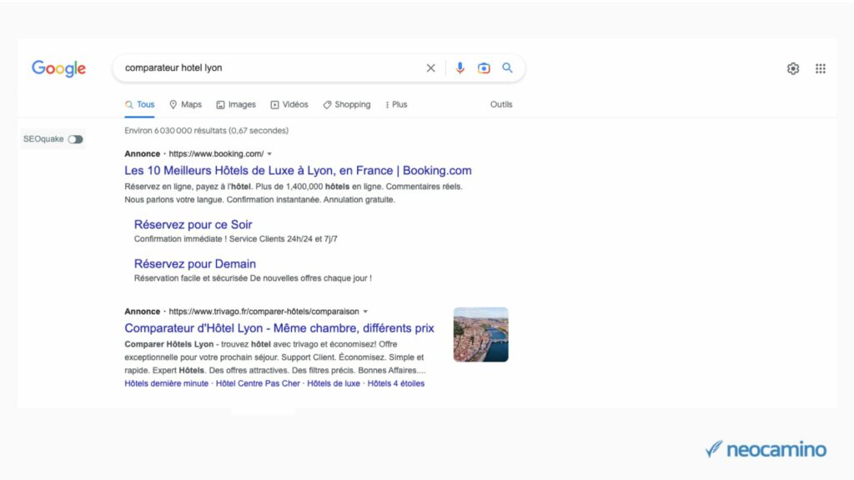Switch to the Vidéos tab
Screen dimensions: 854x480
click(x=289, y=104)
